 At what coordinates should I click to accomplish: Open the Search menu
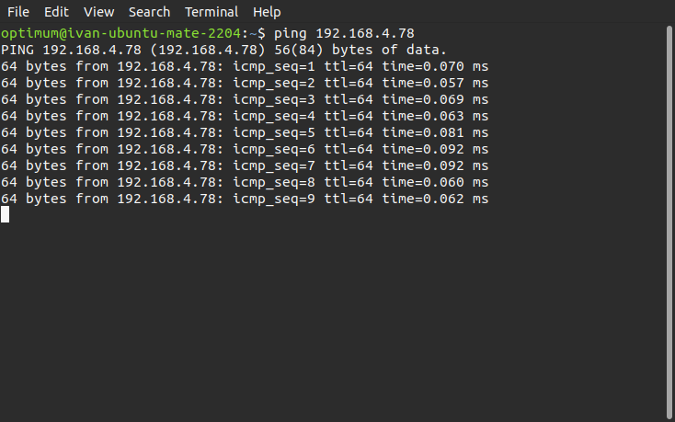click(149, 12)
